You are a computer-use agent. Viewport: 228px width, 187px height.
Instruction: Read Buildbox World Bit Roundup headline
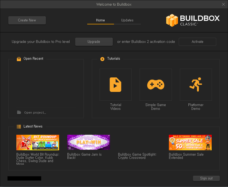[38, 159]
